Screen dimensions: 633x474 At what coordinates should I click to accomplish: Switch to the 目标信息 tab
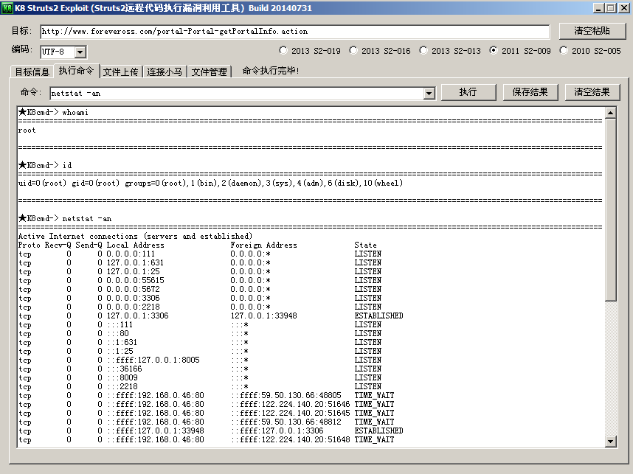(x=32, y=72)
